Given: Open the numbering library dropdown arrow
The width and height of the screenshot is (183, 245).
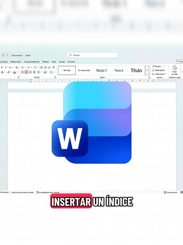Looking at the screenshot, I should coord(32,67).
